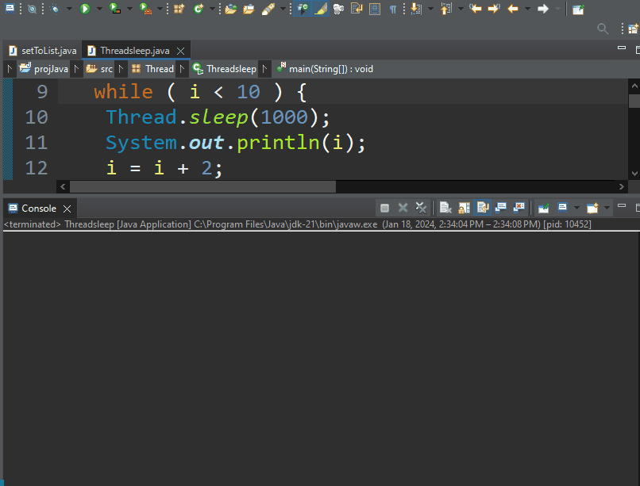Screen dimensions: 640x486
Task: Click the Debug bug icon
Action: [55, 9]
